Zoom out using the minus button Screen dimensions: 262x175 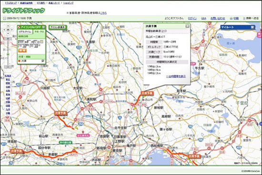pyautogui.click(x=8, y=67)
